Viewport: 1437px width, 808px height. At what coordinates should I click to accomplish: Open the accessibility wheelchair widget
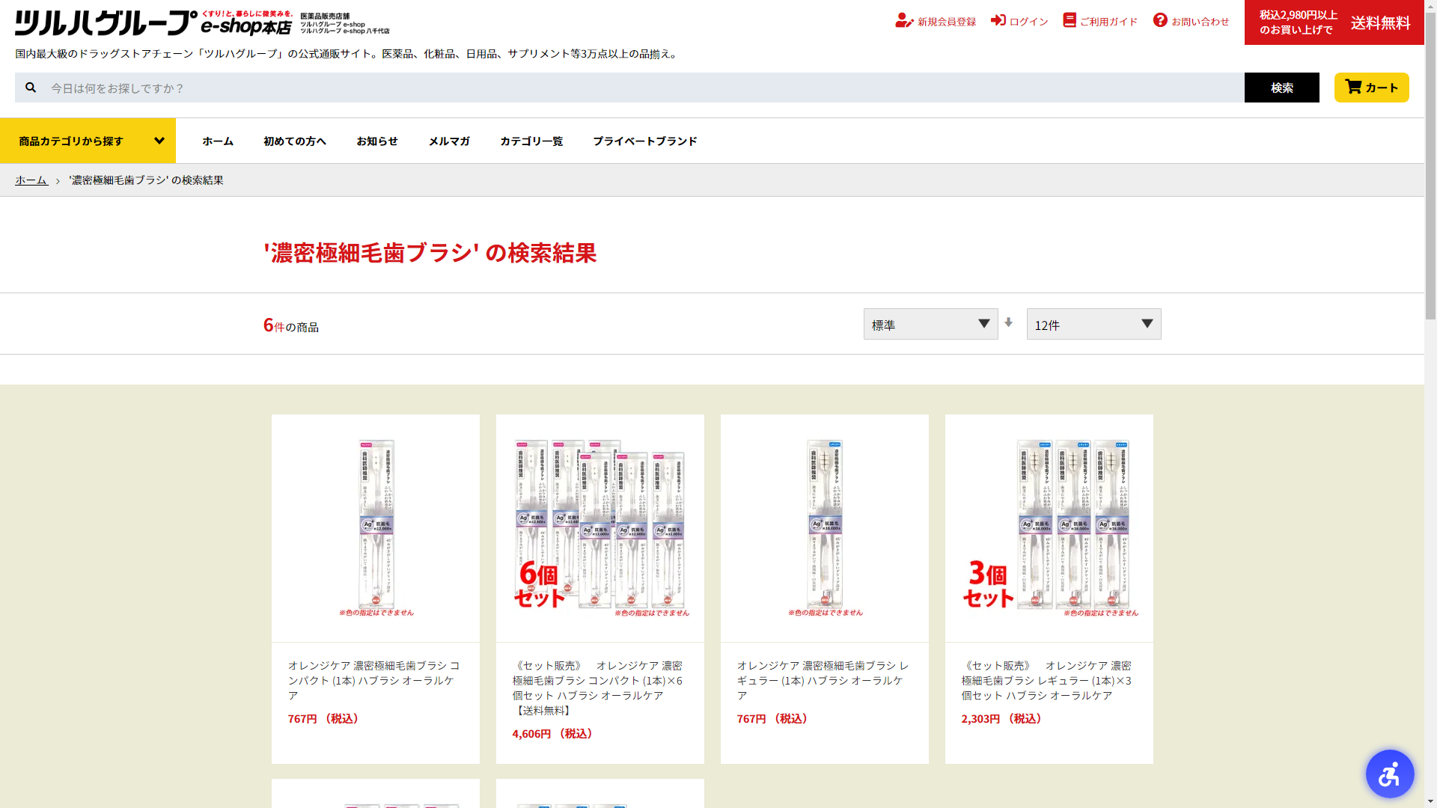[x=1389, y=774]
